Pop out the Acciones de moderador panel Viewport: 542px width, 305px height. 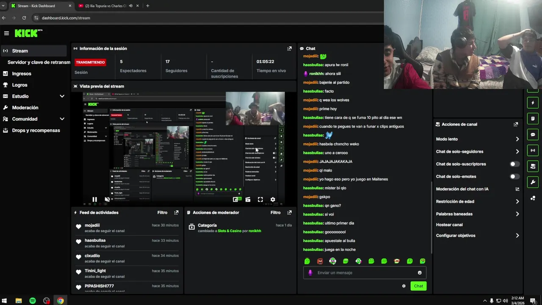point(290,213)
